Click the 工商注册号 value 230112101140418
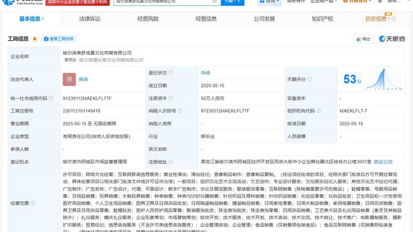 pyautogui.click(x=81, y=111)
